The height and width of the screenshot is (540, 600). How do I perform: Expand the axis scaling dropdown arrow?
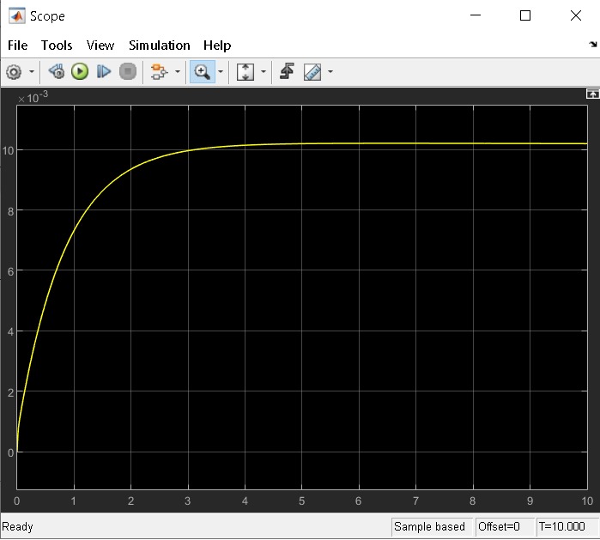pyautogui.click(x=264, y=72)
